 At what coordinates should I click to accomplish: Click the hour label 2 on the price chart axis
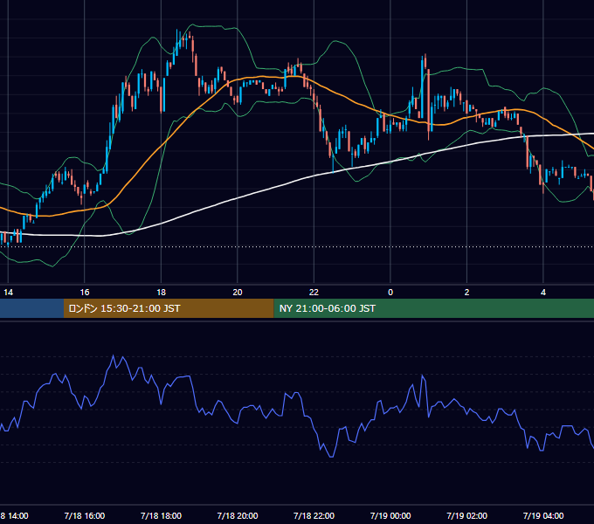pos(466,293)
